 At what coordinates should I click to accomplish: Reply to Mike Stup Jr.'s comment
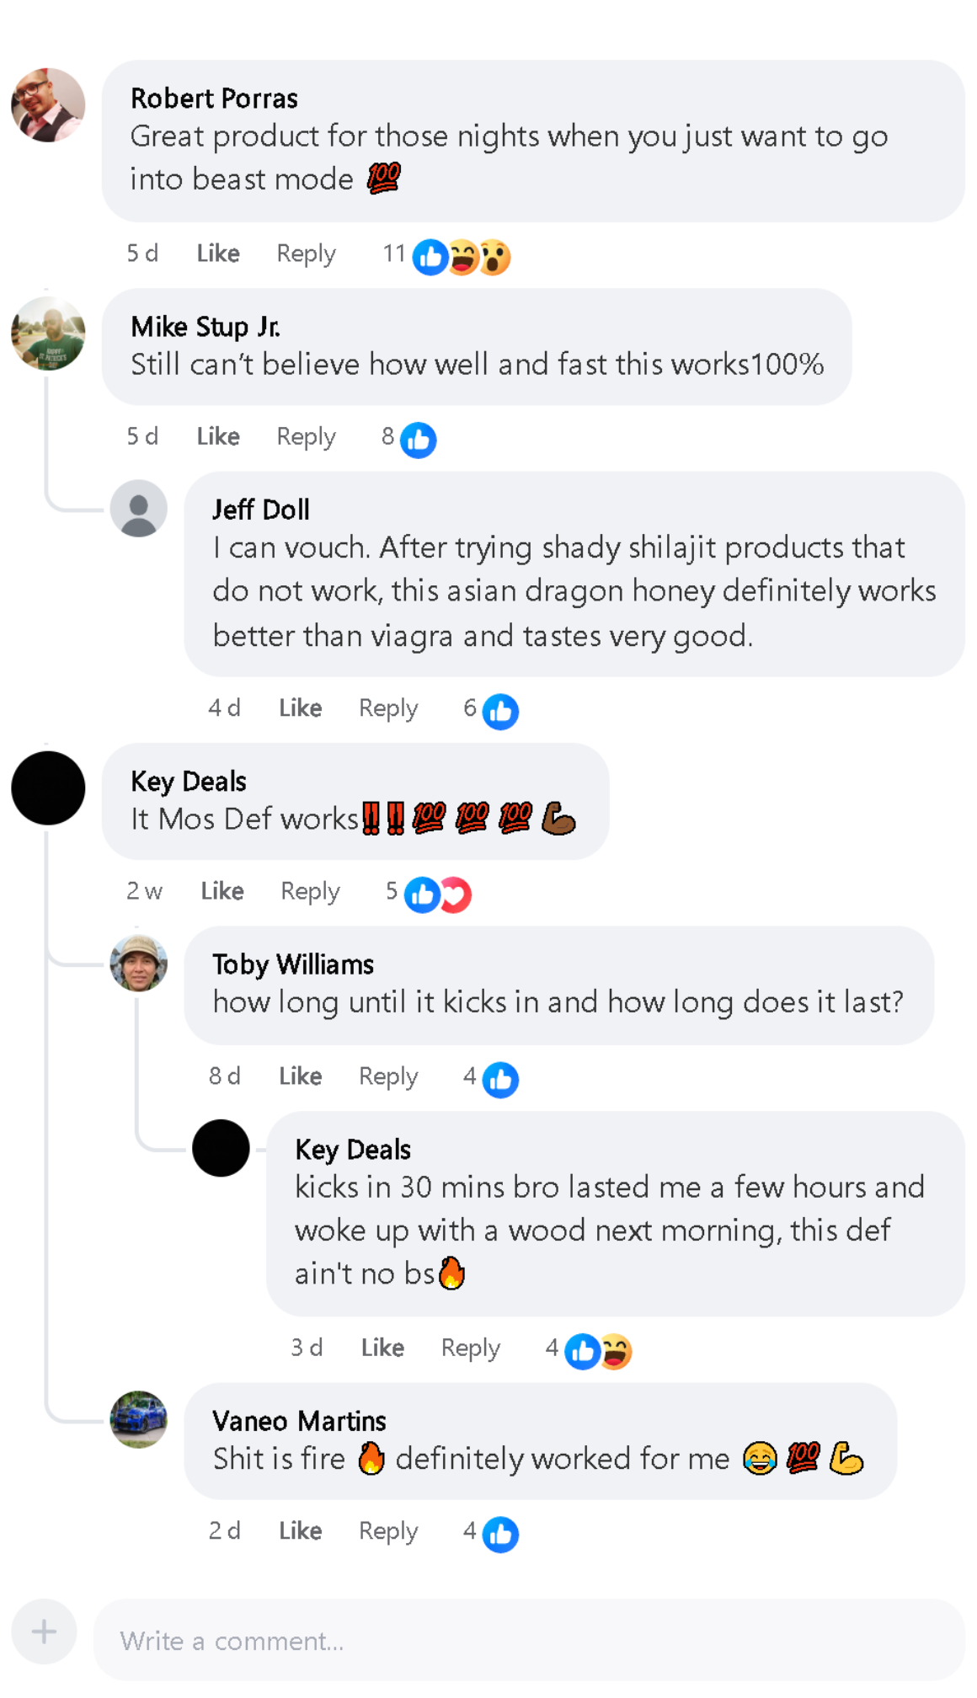coord(306,436)
